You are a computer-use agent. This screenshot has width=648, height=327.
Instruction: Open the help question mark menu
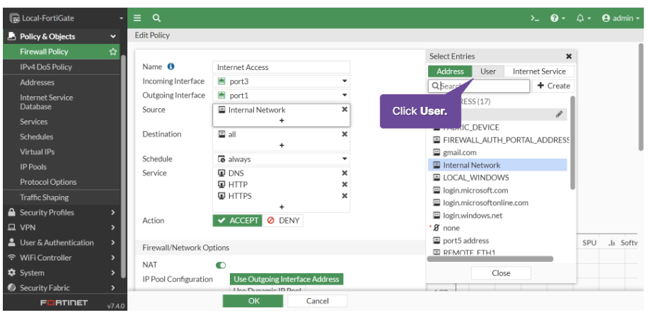click(x=557, y=18)
